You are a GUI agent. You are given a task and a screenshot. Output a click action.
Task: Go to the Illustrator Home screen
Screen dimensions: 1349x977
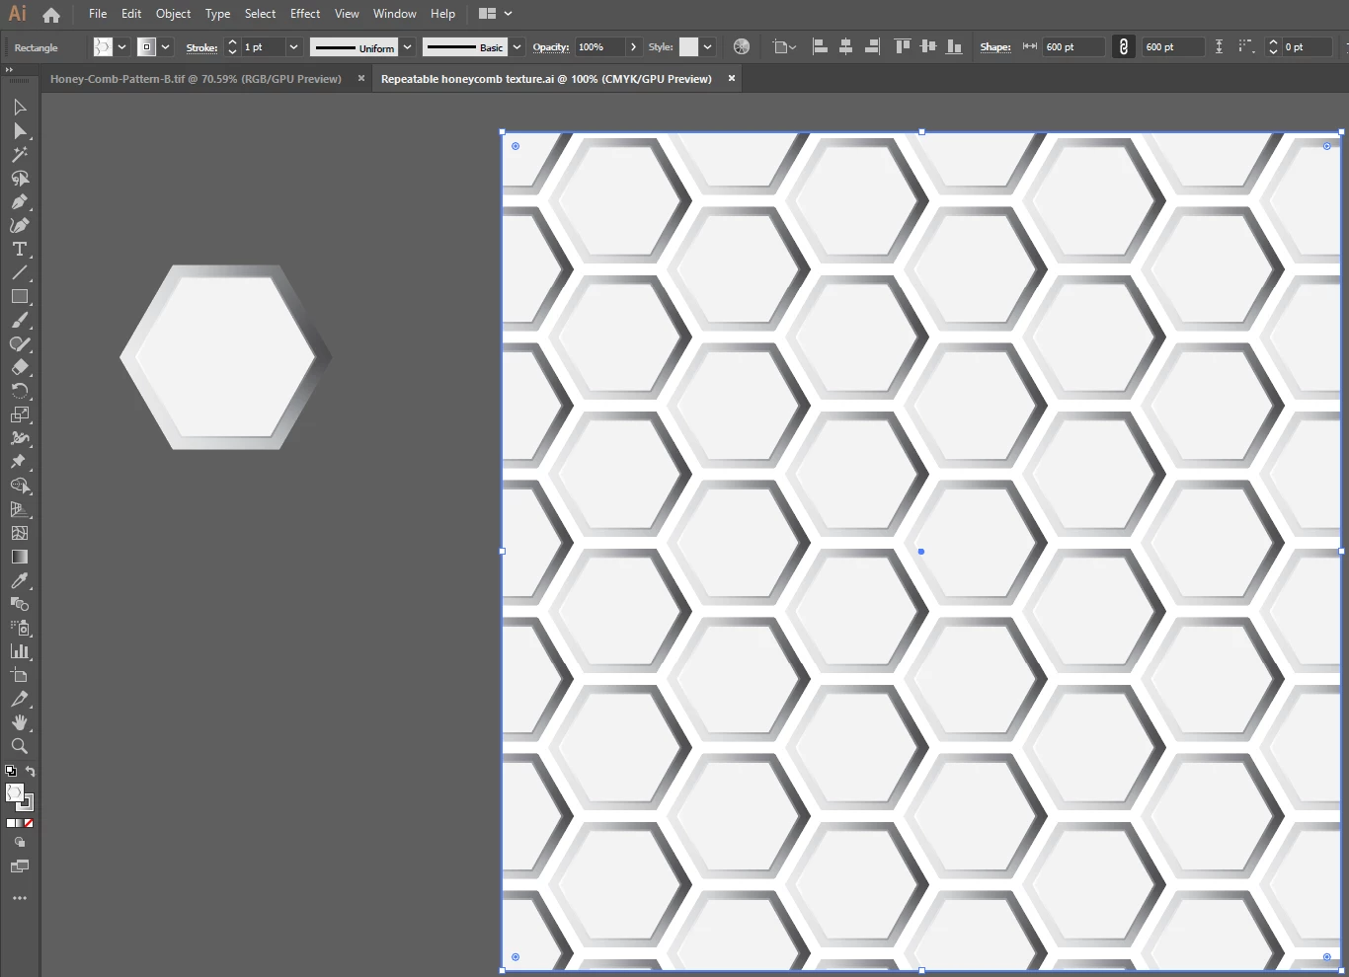click(51, 14)
